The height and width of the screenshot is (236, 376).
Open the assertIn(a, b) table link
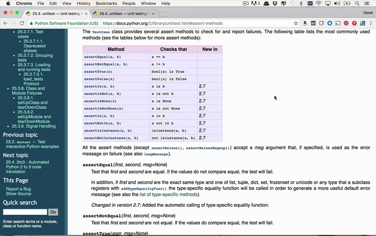[x=99, y=116]
